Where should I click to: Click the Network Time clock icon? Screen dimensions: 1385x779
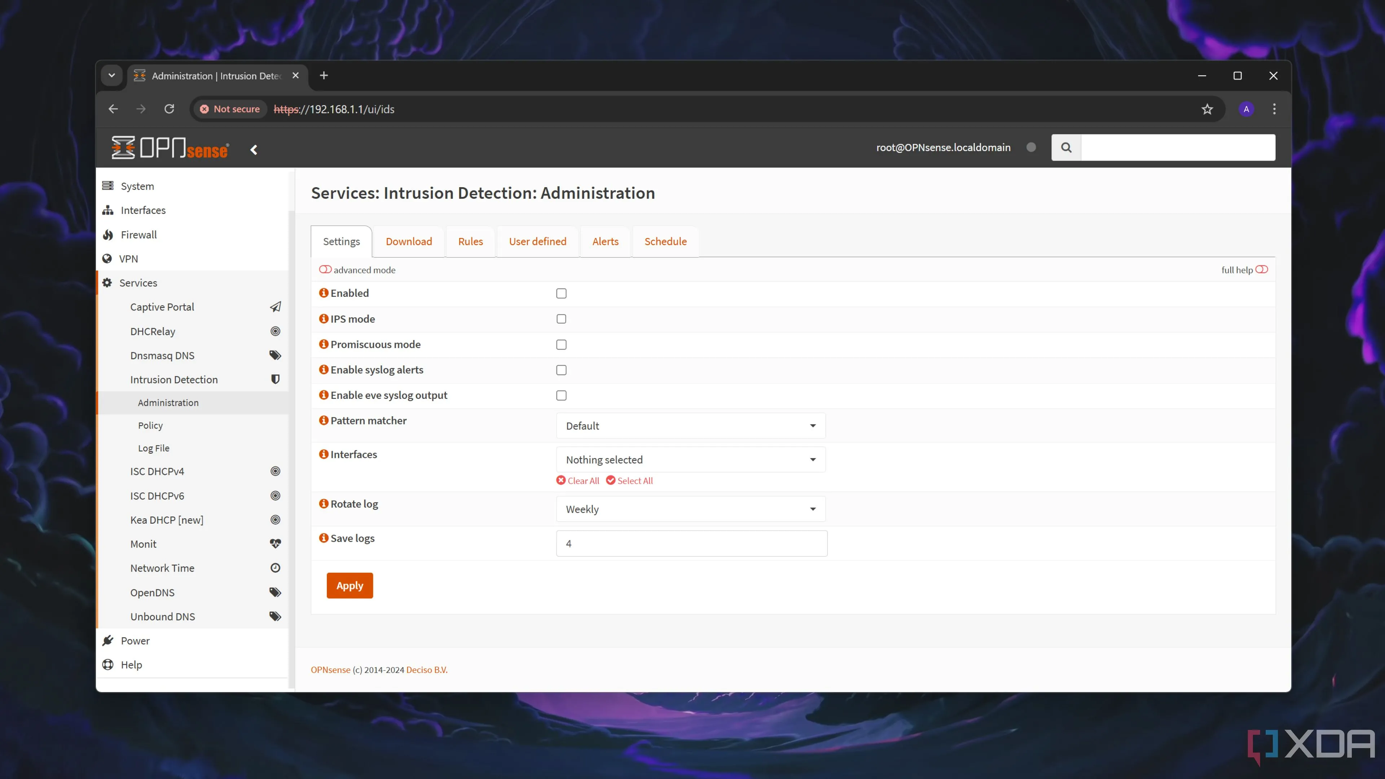(275, 568)
